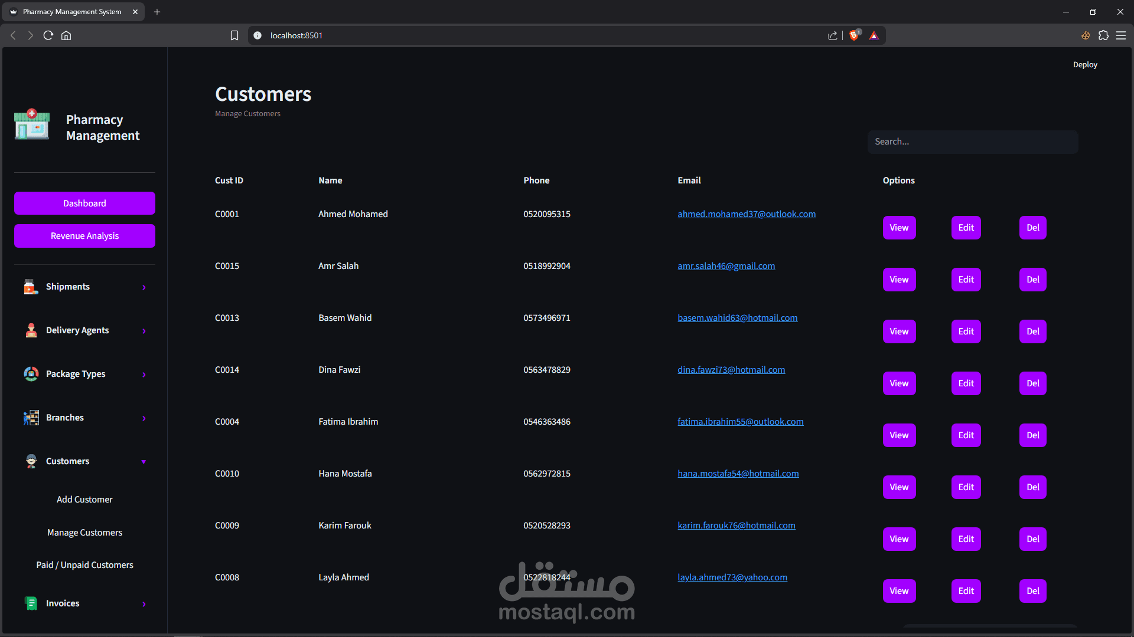Edit customer Amr Salah

coord(966,280)
